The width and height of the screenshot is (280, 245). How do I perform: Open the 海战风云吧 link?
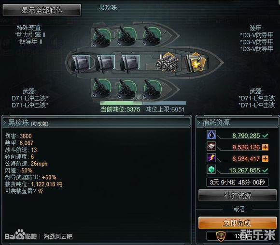[x=58, y=236]
